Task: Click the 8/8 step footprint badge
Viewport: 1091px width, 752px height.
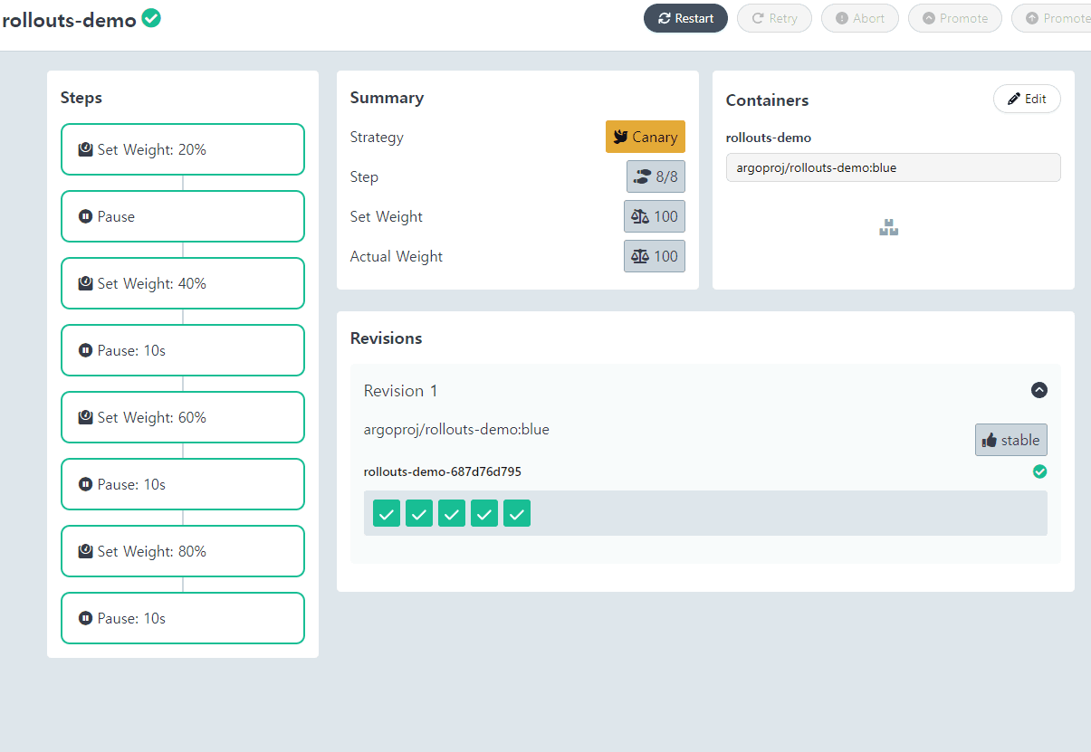Action: tap(656, 176)
